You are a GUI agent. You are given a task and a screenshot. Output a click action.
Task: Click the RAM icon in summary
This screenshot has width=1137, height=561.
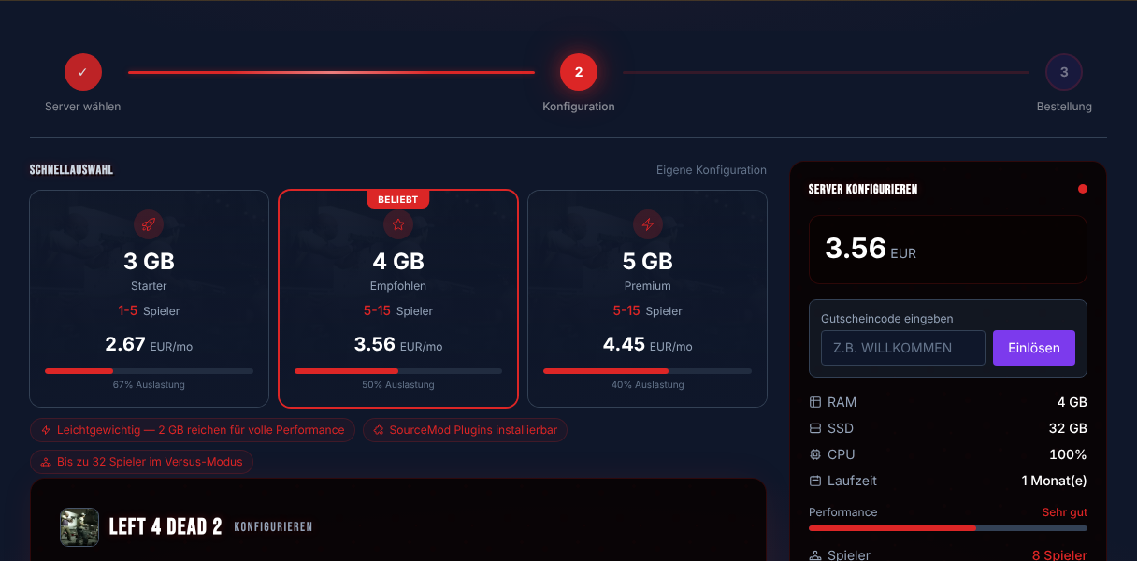[815, 402]
